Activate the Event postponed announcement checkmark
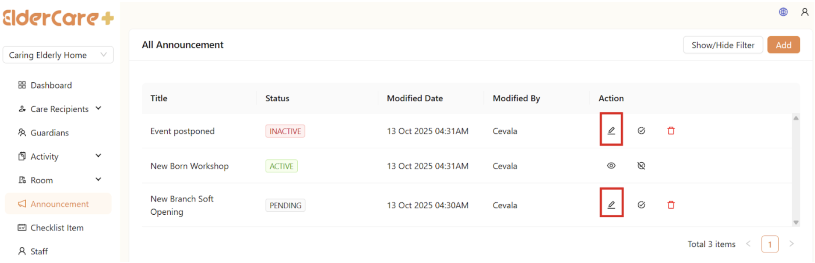This screenshot has height=263, width=815. coord(641,131)
